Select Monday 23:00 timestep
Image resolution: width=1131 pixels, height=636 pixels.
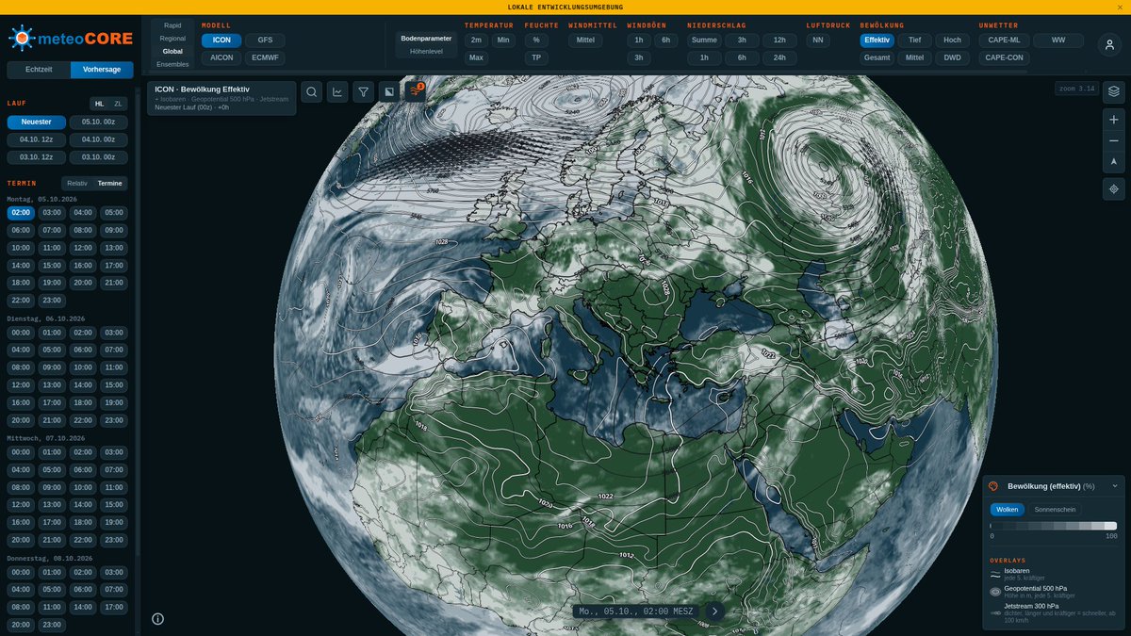point(51,301)
